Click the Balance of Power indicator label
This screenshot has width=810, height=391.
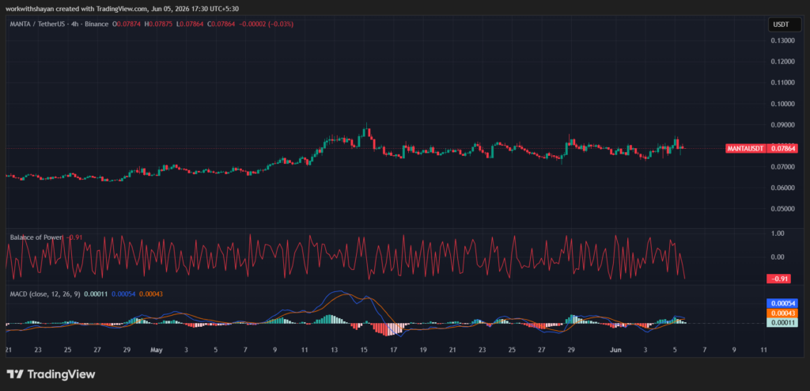click(x=36, y=237)
